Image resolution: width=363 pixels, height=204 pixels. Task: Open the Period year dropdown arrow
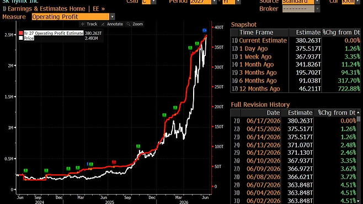click(214, 2)
